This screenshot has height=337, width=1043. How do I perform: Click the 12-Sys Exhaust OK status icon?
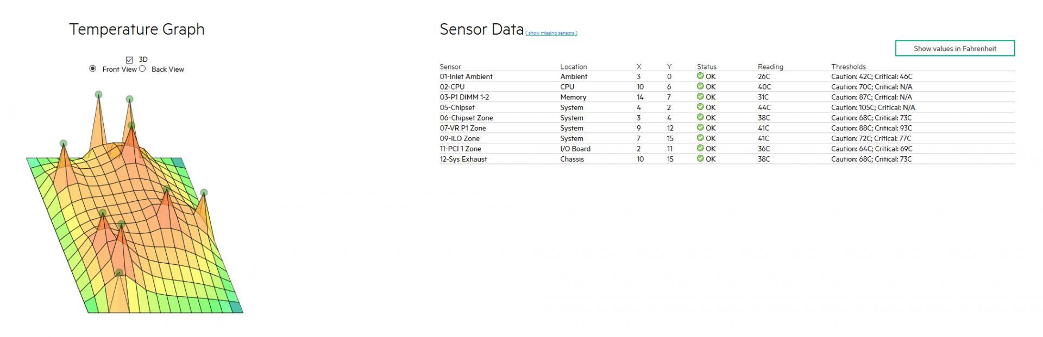click(700, 158)
